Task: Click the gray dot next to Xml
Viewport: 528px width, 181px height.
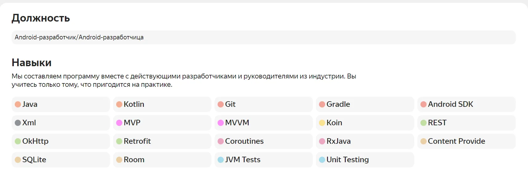Action: pyautogui.click(x=18, y=123)
